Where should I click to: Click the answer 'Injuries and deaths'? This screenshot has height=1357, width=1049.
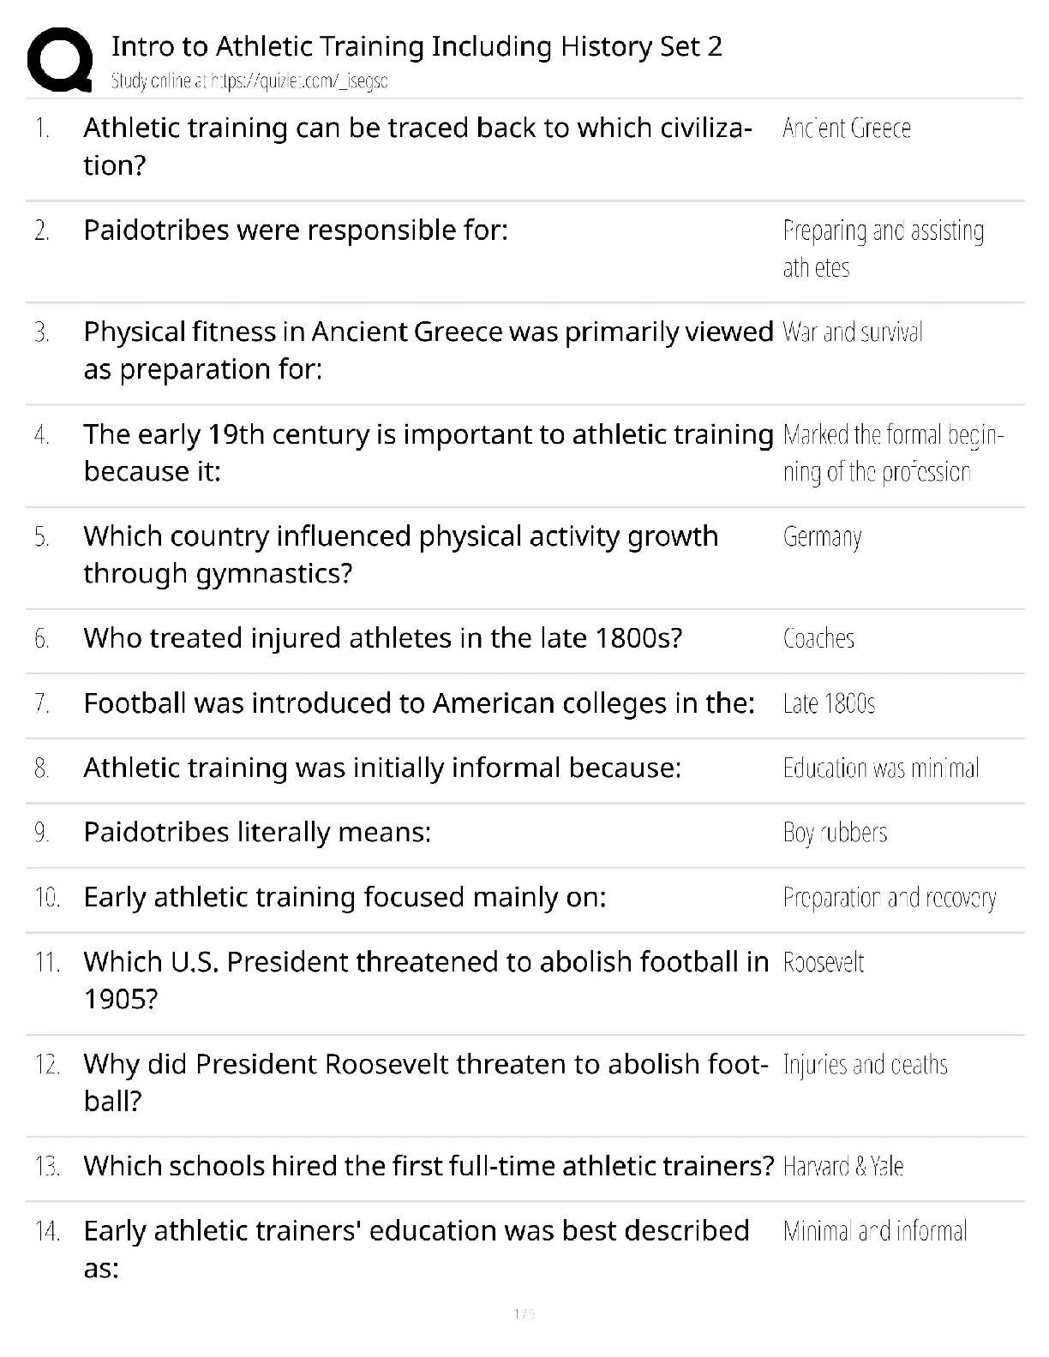point(865,1065)
